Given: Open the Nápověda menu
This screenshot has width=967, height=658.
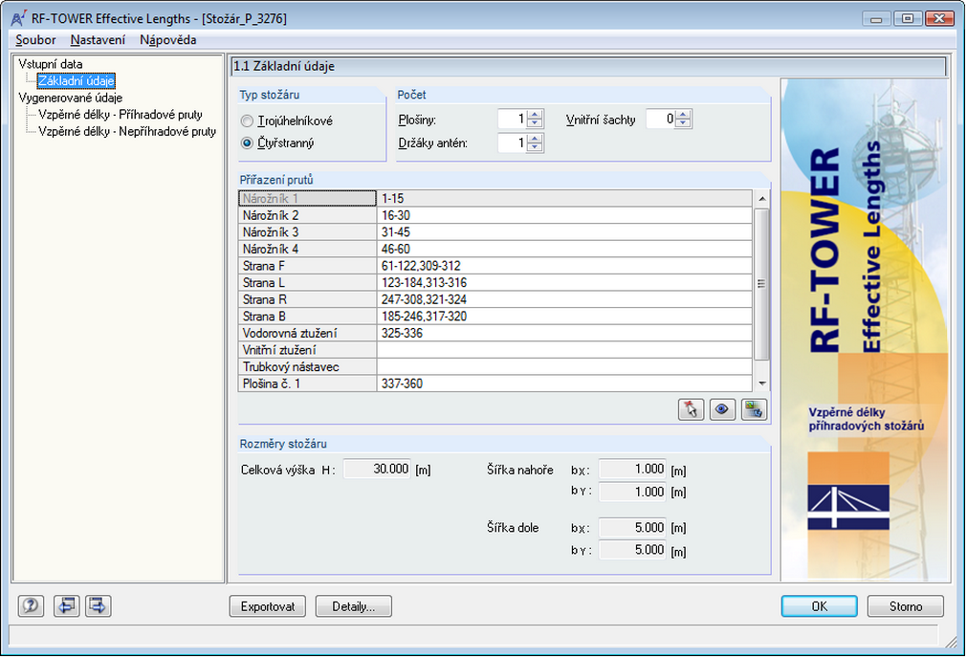Looking at the screenshot, I should tap(167, 40).
